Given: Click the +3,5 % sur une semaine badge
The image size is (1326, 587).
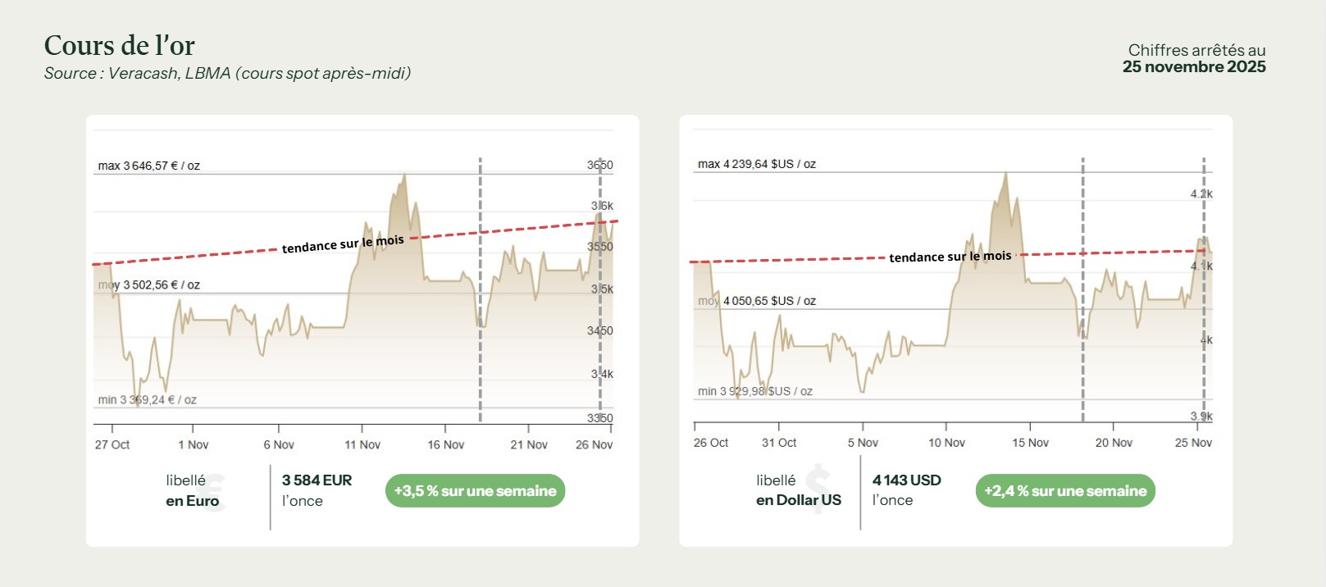Looking at the screenshot, I should tap(475, 491).
